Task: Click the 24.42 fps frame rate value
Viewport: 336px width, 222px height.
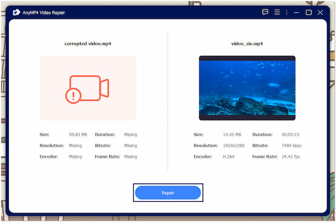Action: point(291,157)
